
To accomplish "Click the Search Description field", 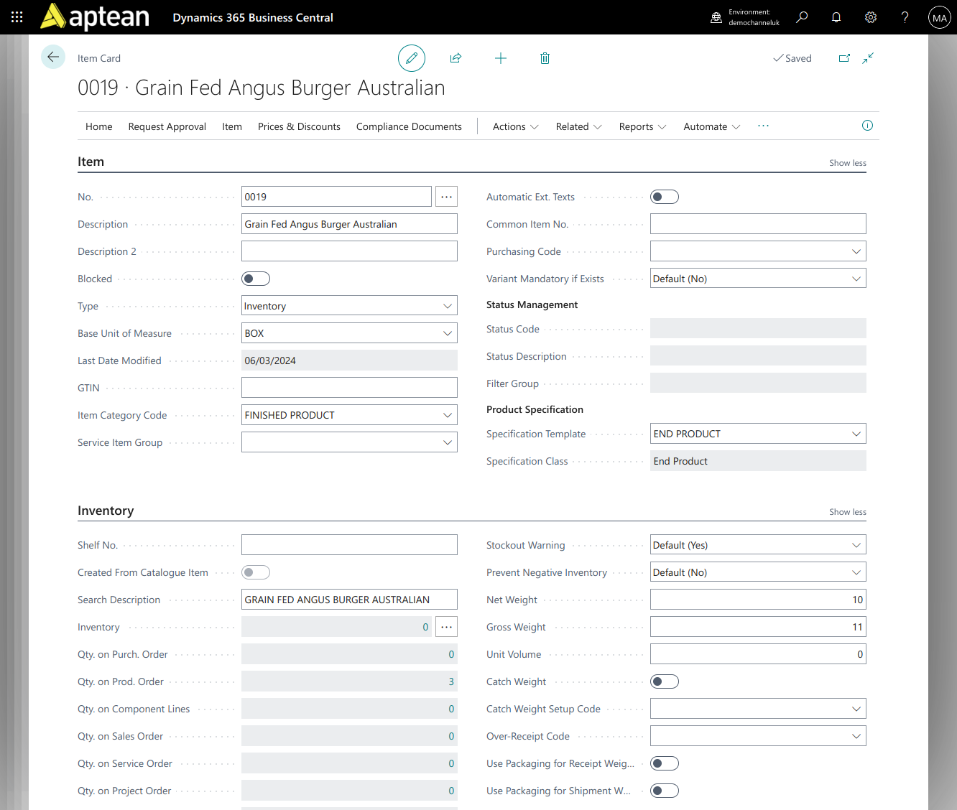I will pyautogui.click(x=349, y=600).
